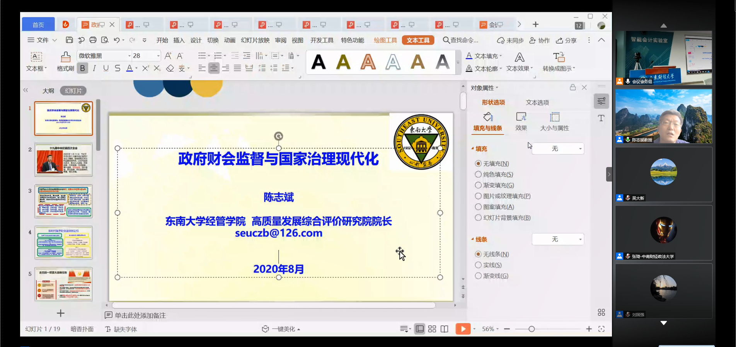Select the format painter (格式刷) tool
The width and height of the screenshot is (736, 347).
(x=65, y=61)
